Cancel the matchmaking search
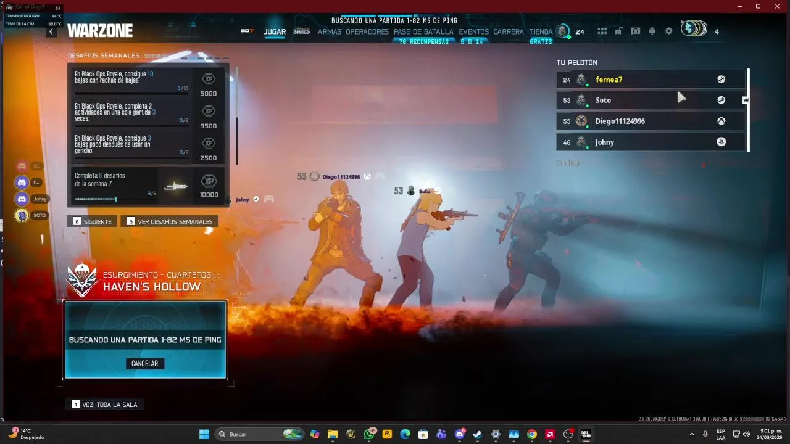 (144, 364)
